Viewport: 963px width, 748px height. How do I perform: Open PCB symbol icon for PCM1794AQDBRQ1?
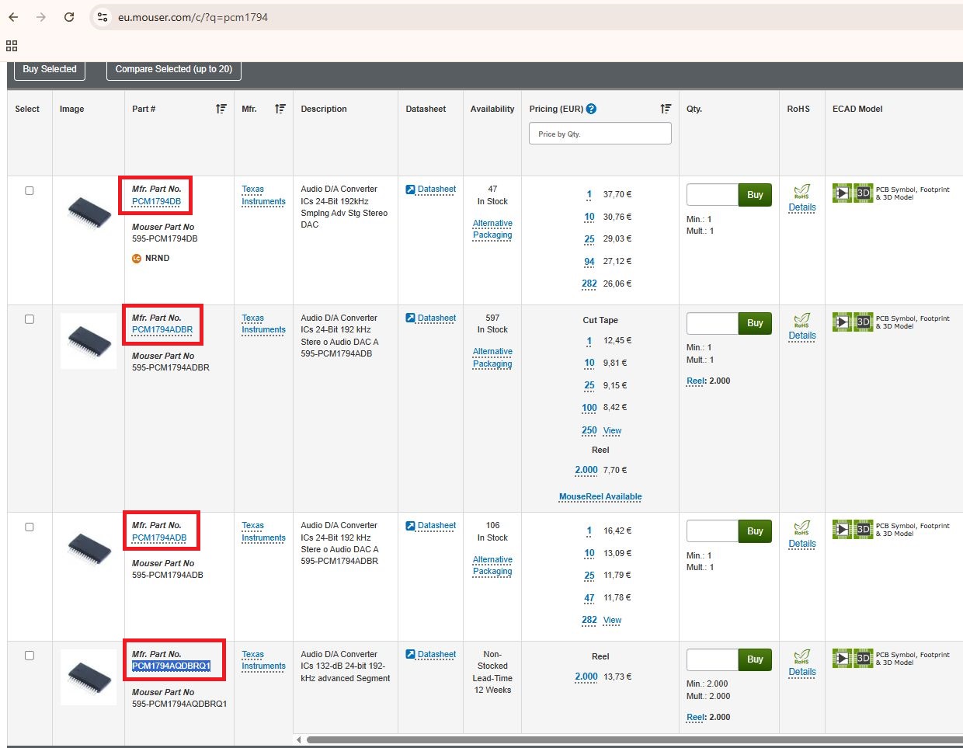coord(842,658)
